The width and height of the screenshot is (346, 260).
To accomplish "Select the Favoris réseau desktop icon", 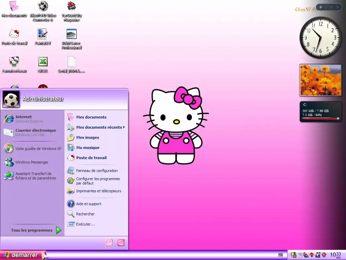I will click(14, 65).
